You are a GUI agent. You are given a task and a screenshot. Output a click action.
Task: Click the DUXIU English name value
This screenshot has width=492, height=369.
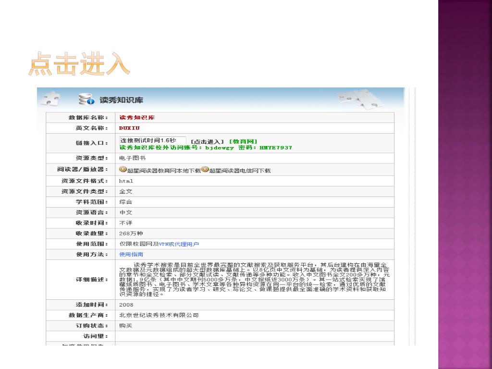[x=129, y=128]
